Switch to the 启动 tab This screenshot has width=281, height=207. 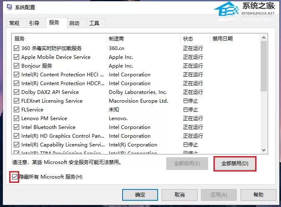[x=74, y=23]
